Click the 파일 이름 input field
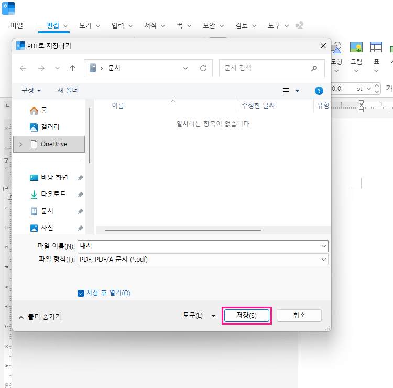 click(199, 245)
